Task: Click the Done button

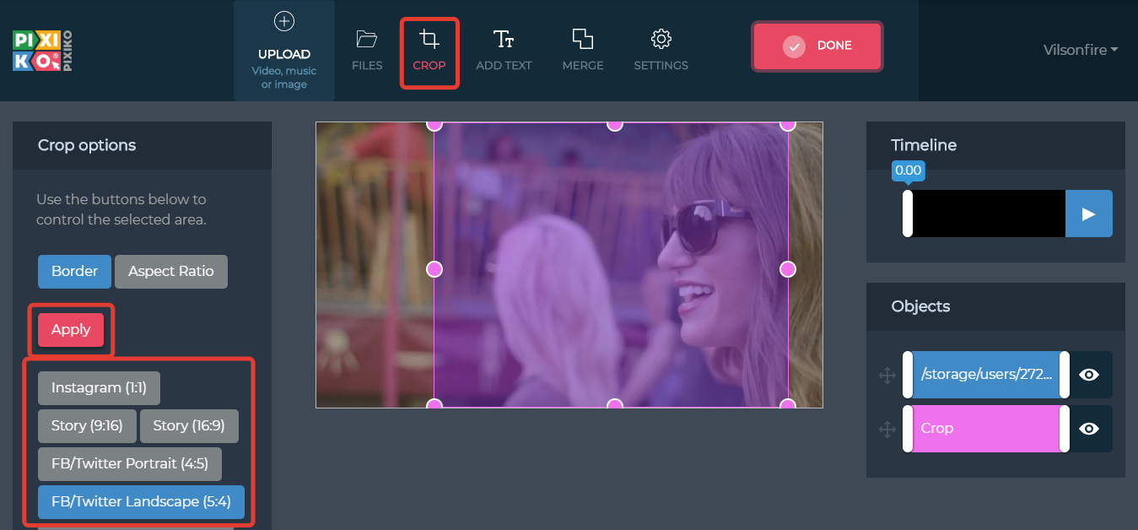Action: (x=817, y=46)
